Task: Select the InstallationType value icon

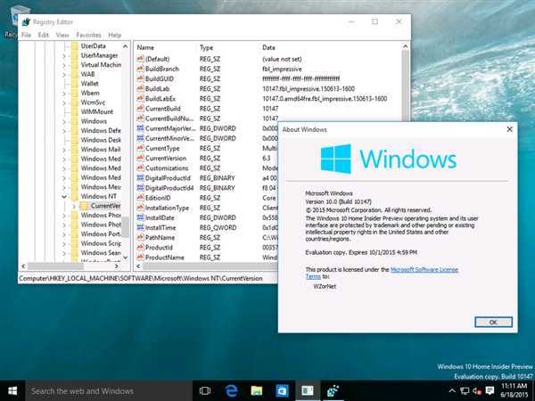Action: point(140,208)
